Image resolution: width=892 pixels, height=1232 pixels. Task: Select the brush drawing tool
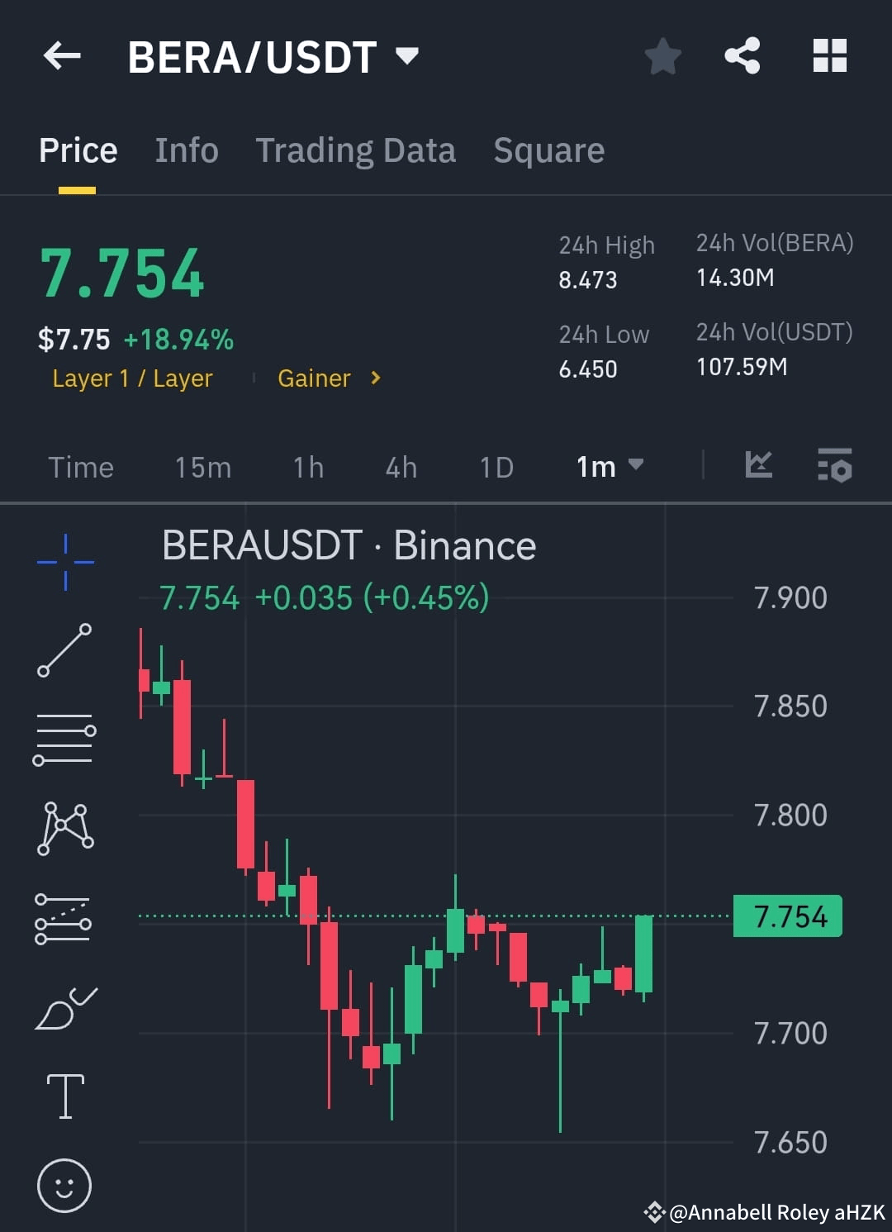coord(64,1006)
